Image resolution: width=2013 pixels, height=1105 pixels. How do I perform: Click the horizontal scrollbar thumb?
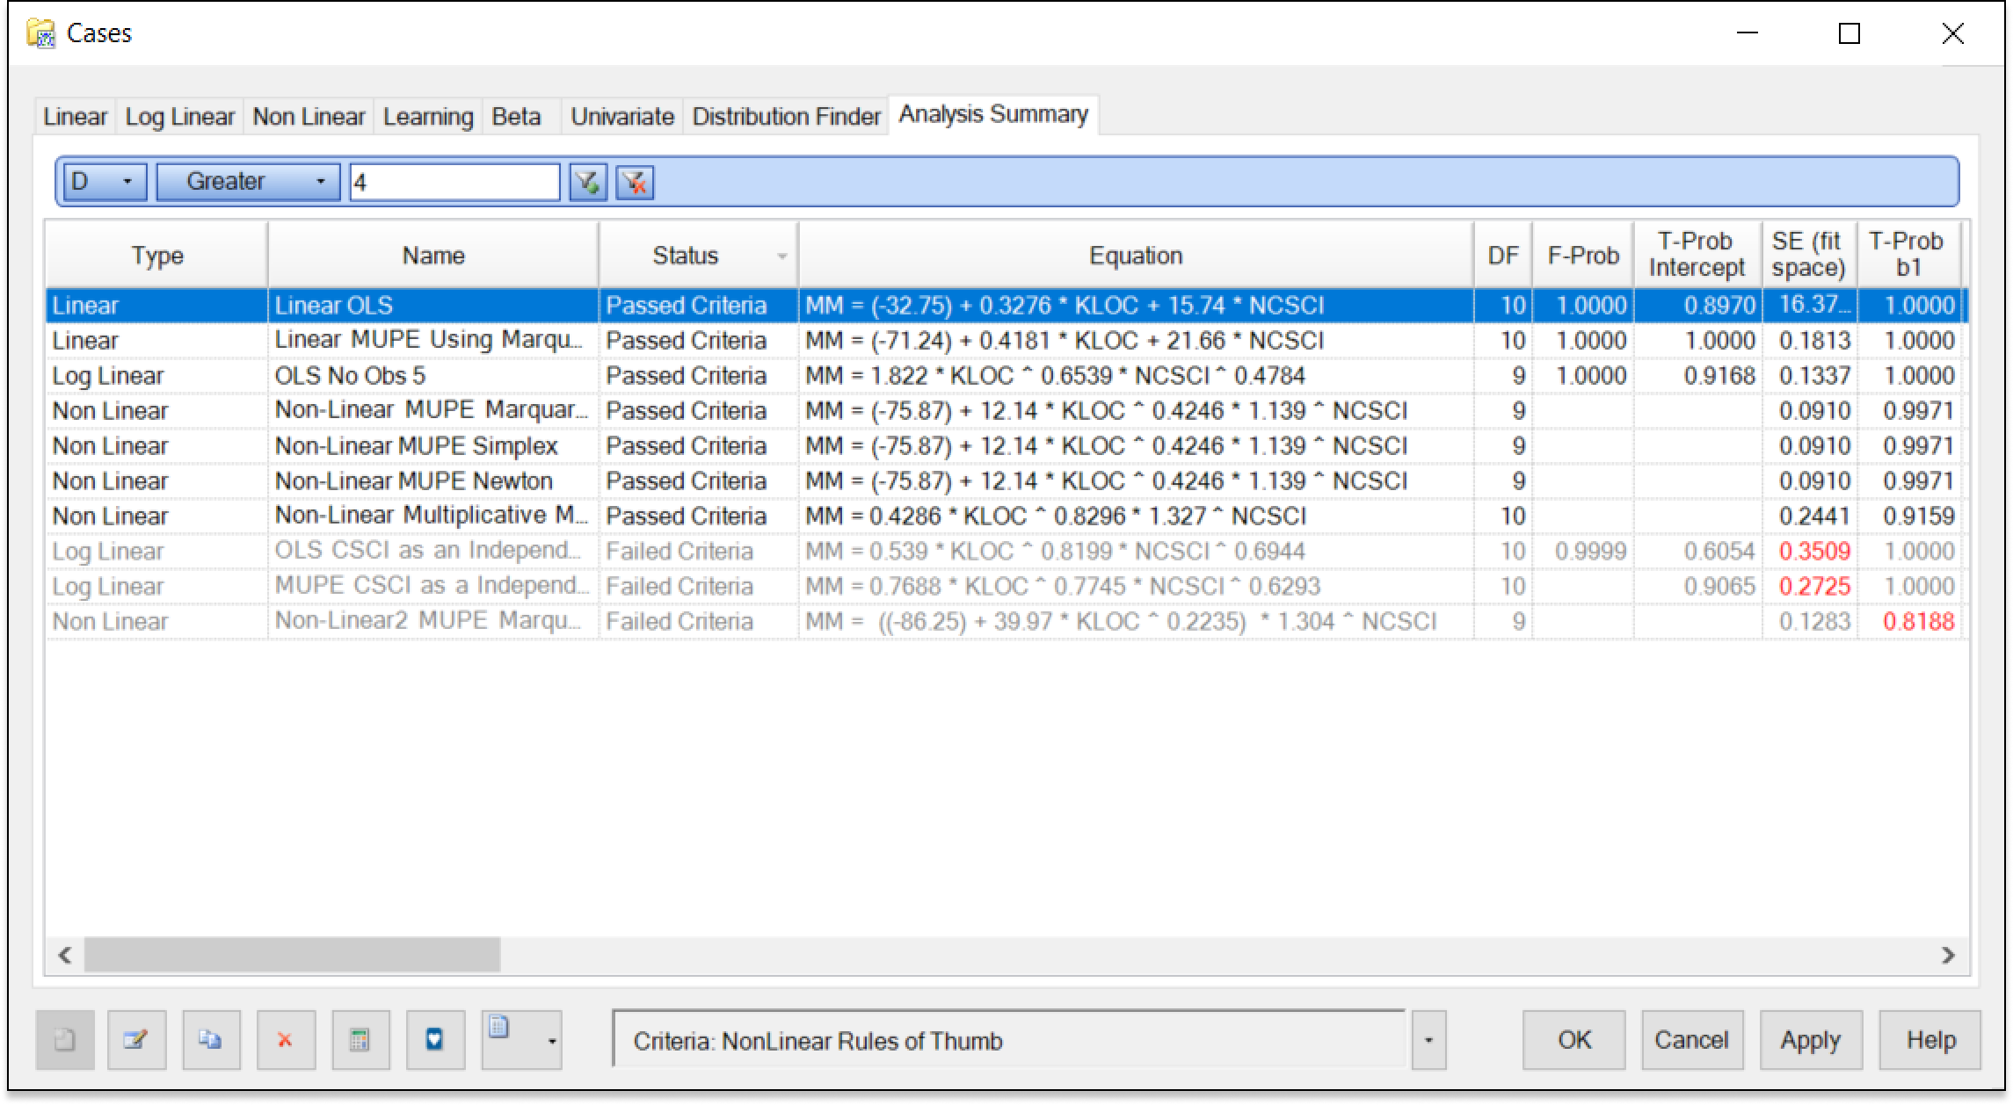point(292,955)
